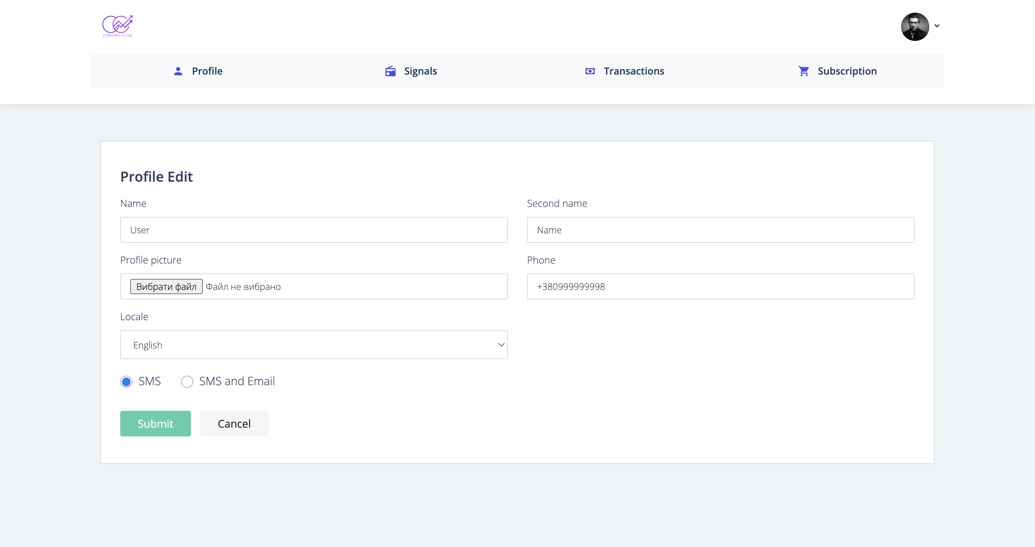Image resolution: width=1035 pixels, height=547 pixels.
Task: Click the Signals radio icon
Action: (390, 71)
